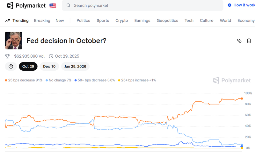Switch to the Dec 10 date
255x154 pixels.
coord(49,66)
